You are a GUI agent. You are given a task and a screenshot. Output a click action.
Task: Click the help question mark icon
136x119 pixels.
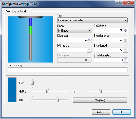point(119,3)
